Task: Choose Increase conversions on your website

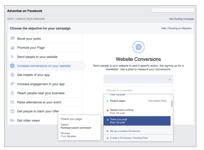Action: 45,66
